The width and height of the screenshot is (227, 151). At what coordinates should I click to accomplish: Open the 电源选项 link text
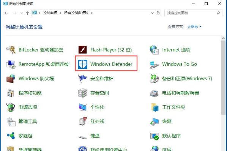(28, 107)
